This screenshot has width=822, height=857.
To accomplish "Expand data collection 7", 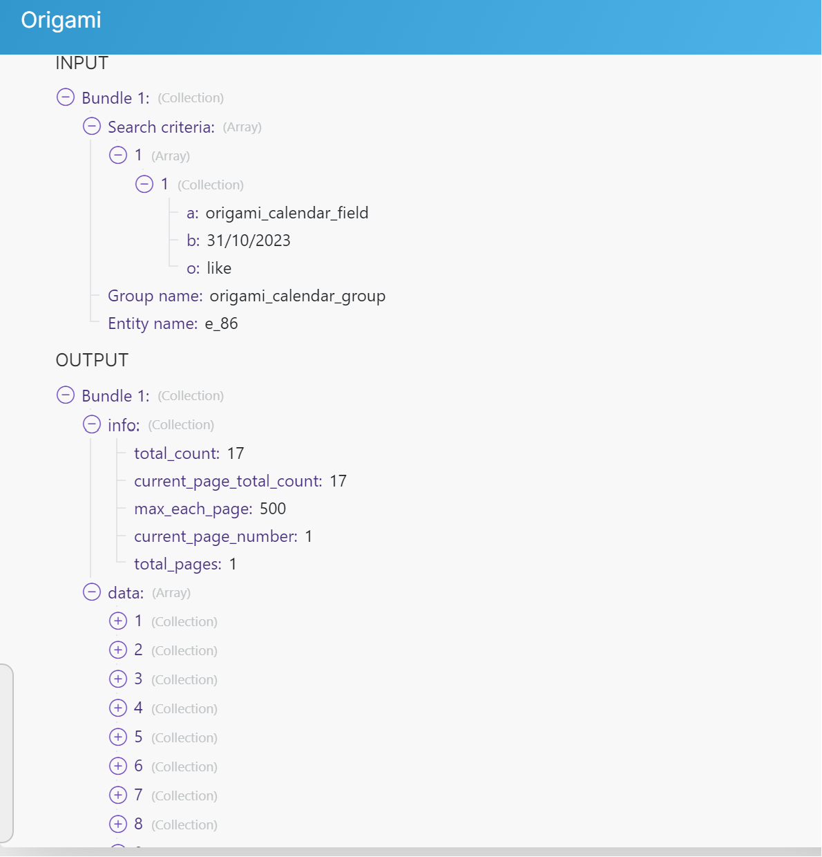I will click(118, 795).
